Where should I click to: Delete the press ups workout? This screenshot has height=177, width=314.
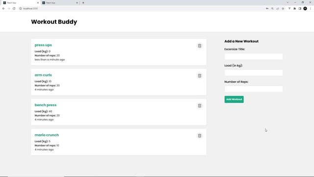tap(200, 46)
